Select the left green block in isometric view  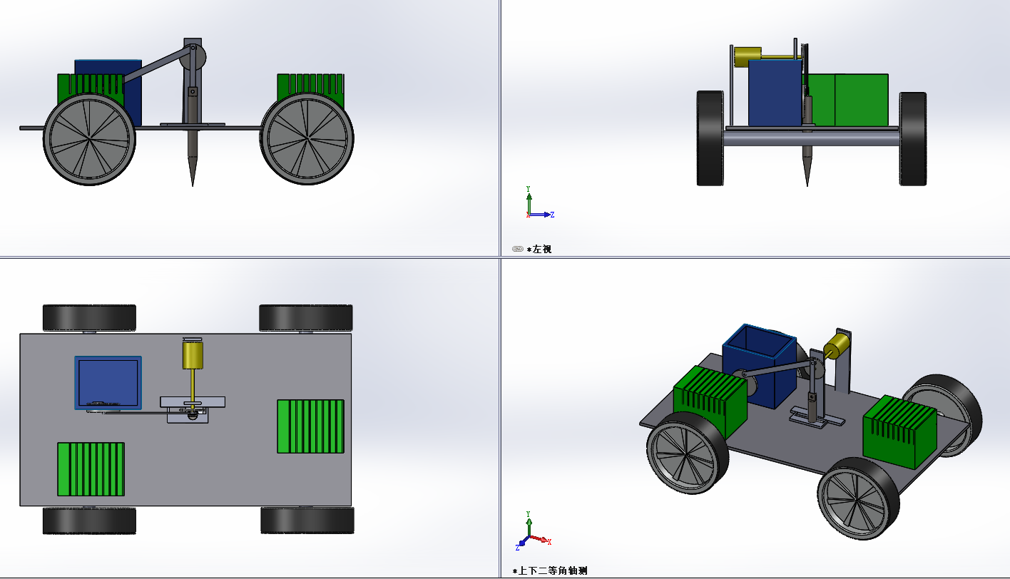[710, 401]
